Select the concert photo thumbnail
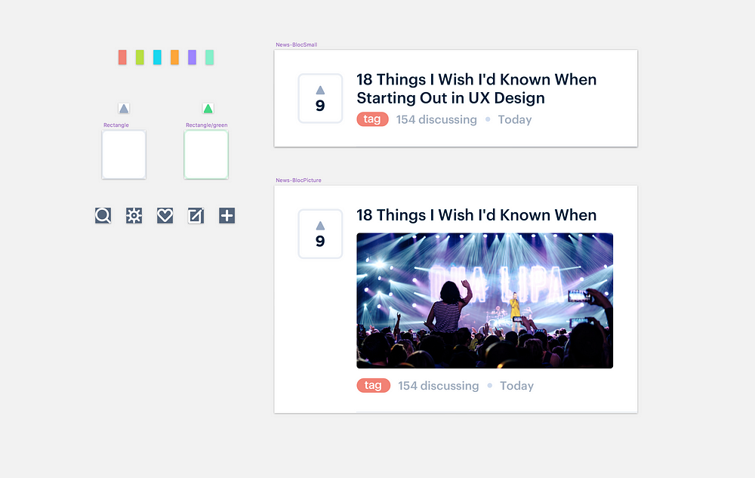Image resolution: width=755 pixels, height=478 pixels. pos(485,301)
